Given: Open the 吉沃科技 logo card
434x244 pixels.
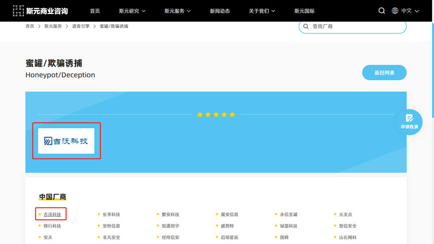Looking at the screenshot, I should (66, 141).
